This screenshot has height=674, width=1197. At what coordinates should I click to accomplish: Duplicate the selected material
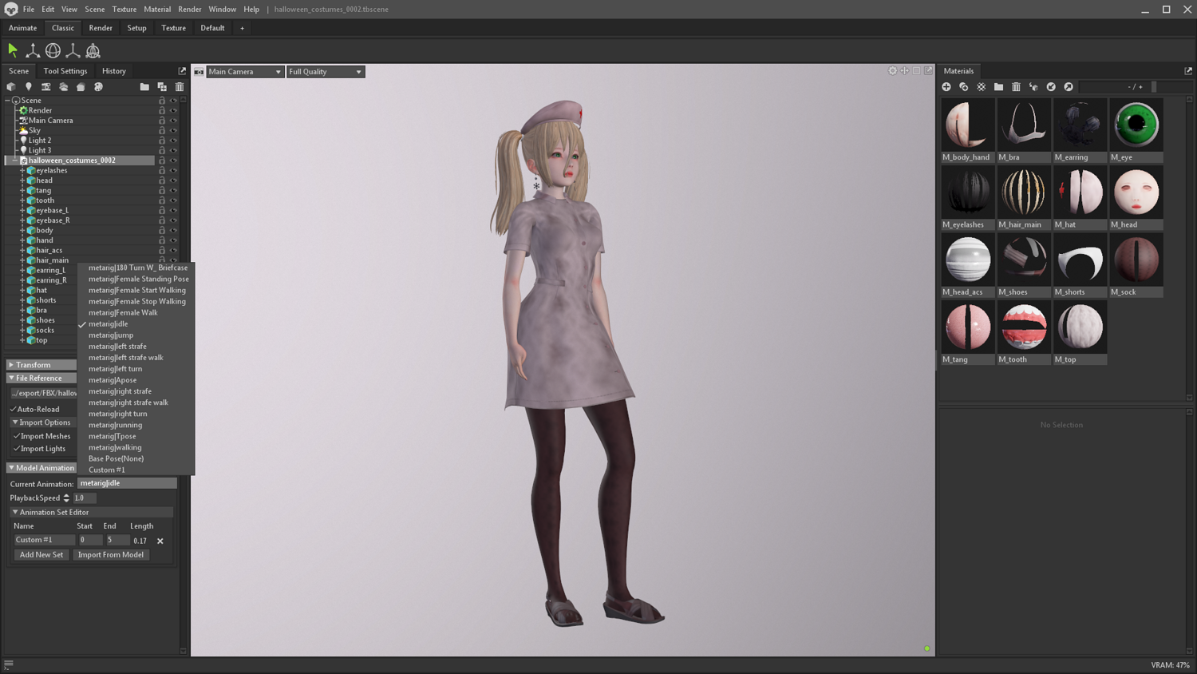click(x=964, y=87)
